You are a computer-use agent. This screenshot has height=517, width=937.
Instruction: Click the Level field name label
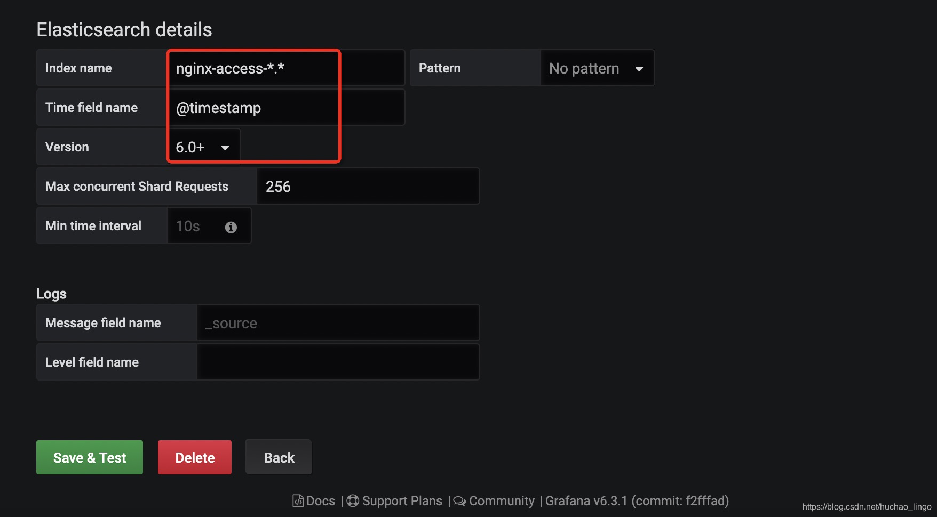point(92,362)
